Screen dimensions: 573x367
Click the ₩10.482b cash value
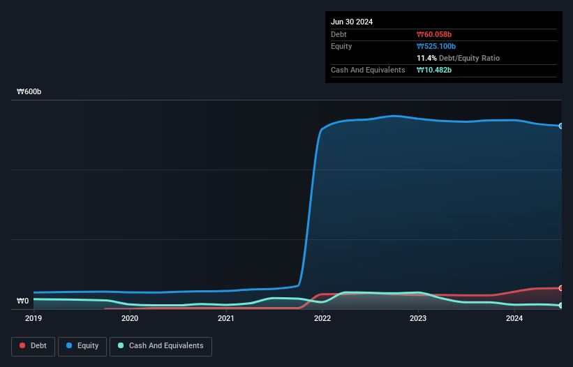pyautogui.click(x=434, y=70)
